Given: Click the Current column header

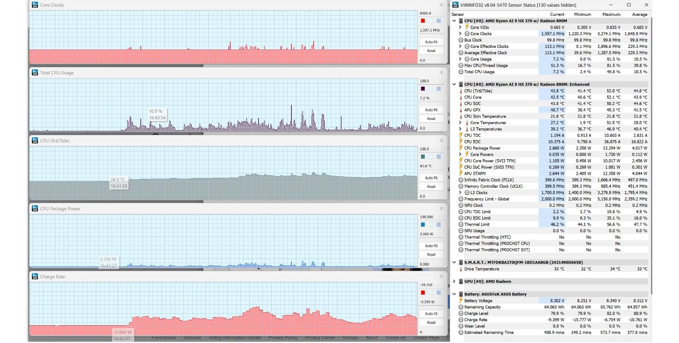Looking at the screenshot, I should [x=557, y=14].
